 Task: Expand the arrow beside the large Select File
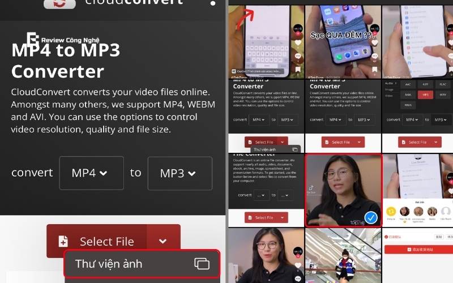click(x=163, y=241)
